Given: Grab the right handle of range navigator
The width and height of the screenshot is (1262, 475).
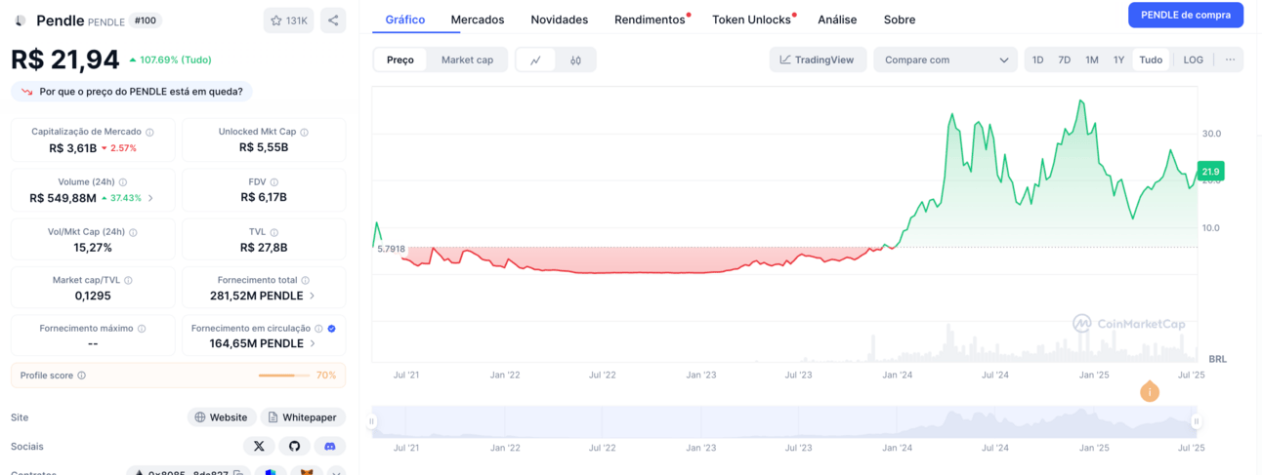Looking at the screenshot, I should [1197, 422].
